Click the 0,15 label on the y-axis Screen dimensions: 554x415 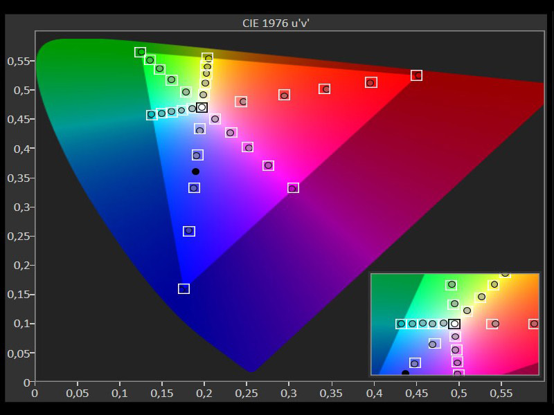(20, 295)
